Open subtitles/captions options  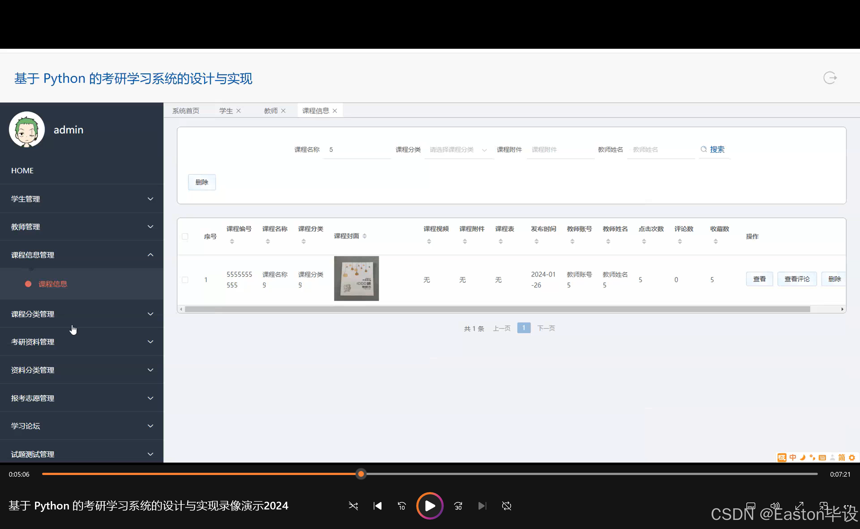751,506
